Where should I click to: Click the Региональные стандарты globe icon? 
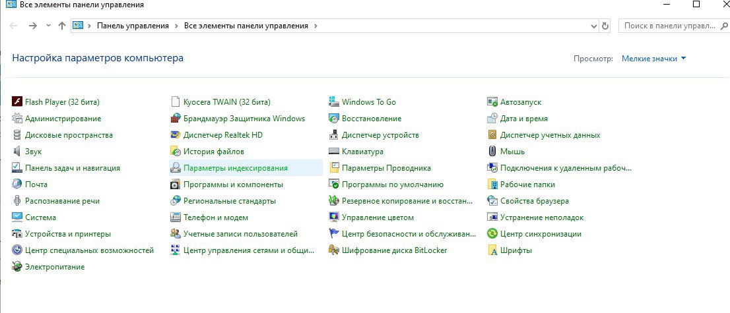coord(176,201)
